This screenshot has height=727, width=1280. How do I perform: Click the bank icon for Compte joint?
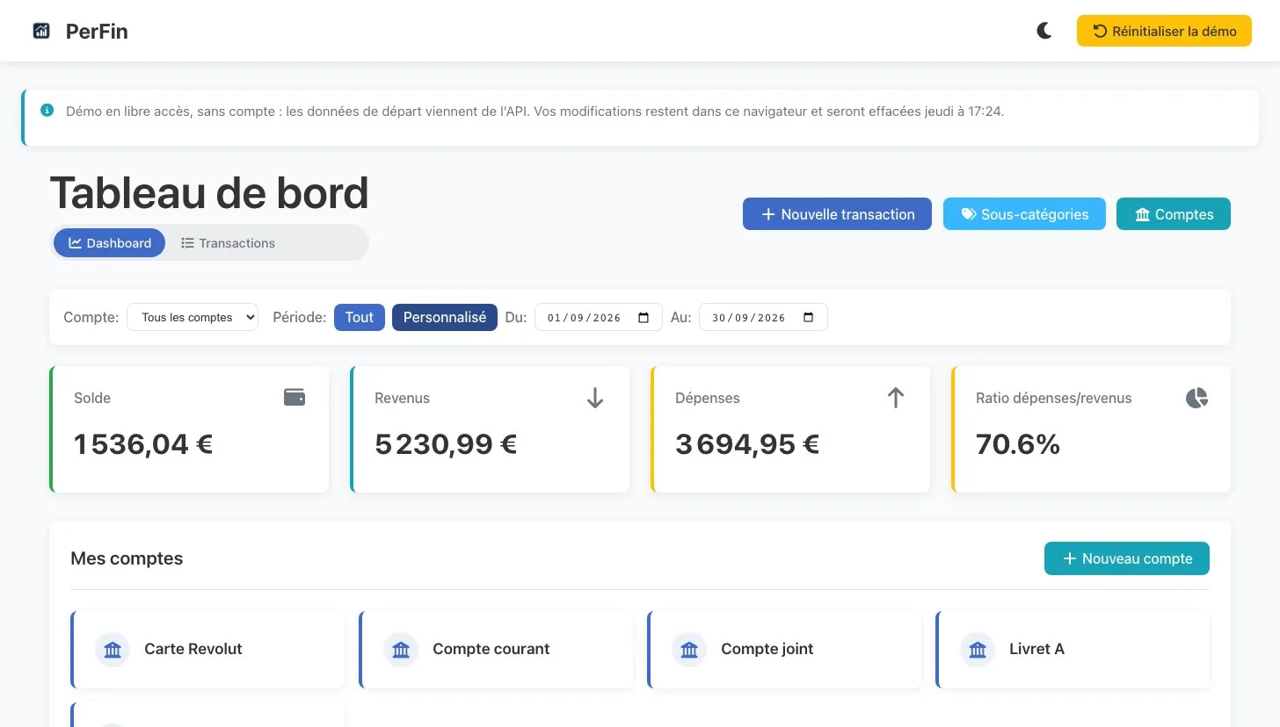689,650
